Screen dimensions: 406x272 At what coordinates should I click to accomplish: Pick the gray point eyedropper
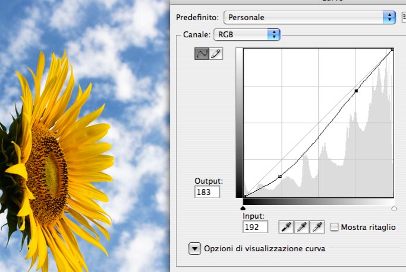click(301, 227)
